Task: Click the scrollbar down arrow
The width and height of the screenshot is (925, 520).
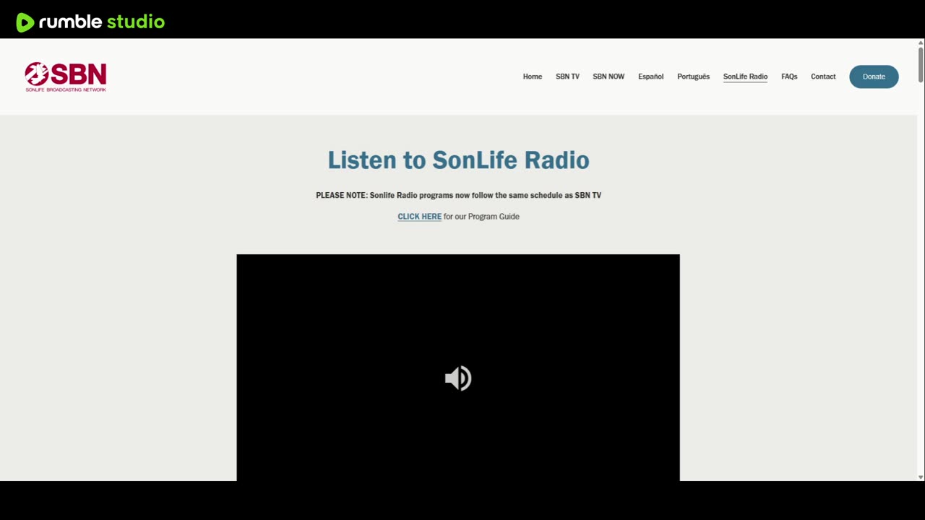Action: (x=921, y=477)
